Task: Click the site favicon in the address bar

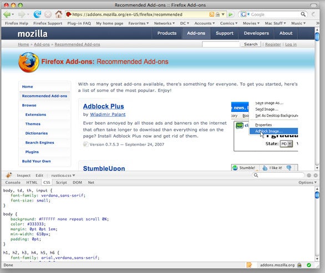Action: point(69,14)
